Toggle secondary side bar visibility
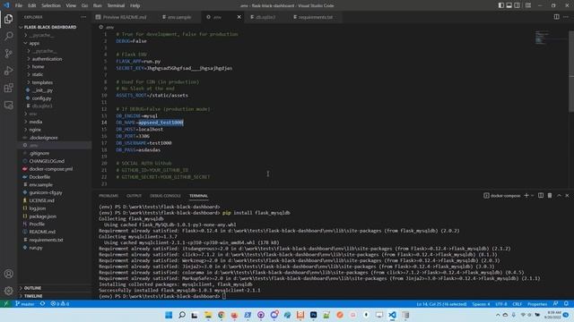 517,5
